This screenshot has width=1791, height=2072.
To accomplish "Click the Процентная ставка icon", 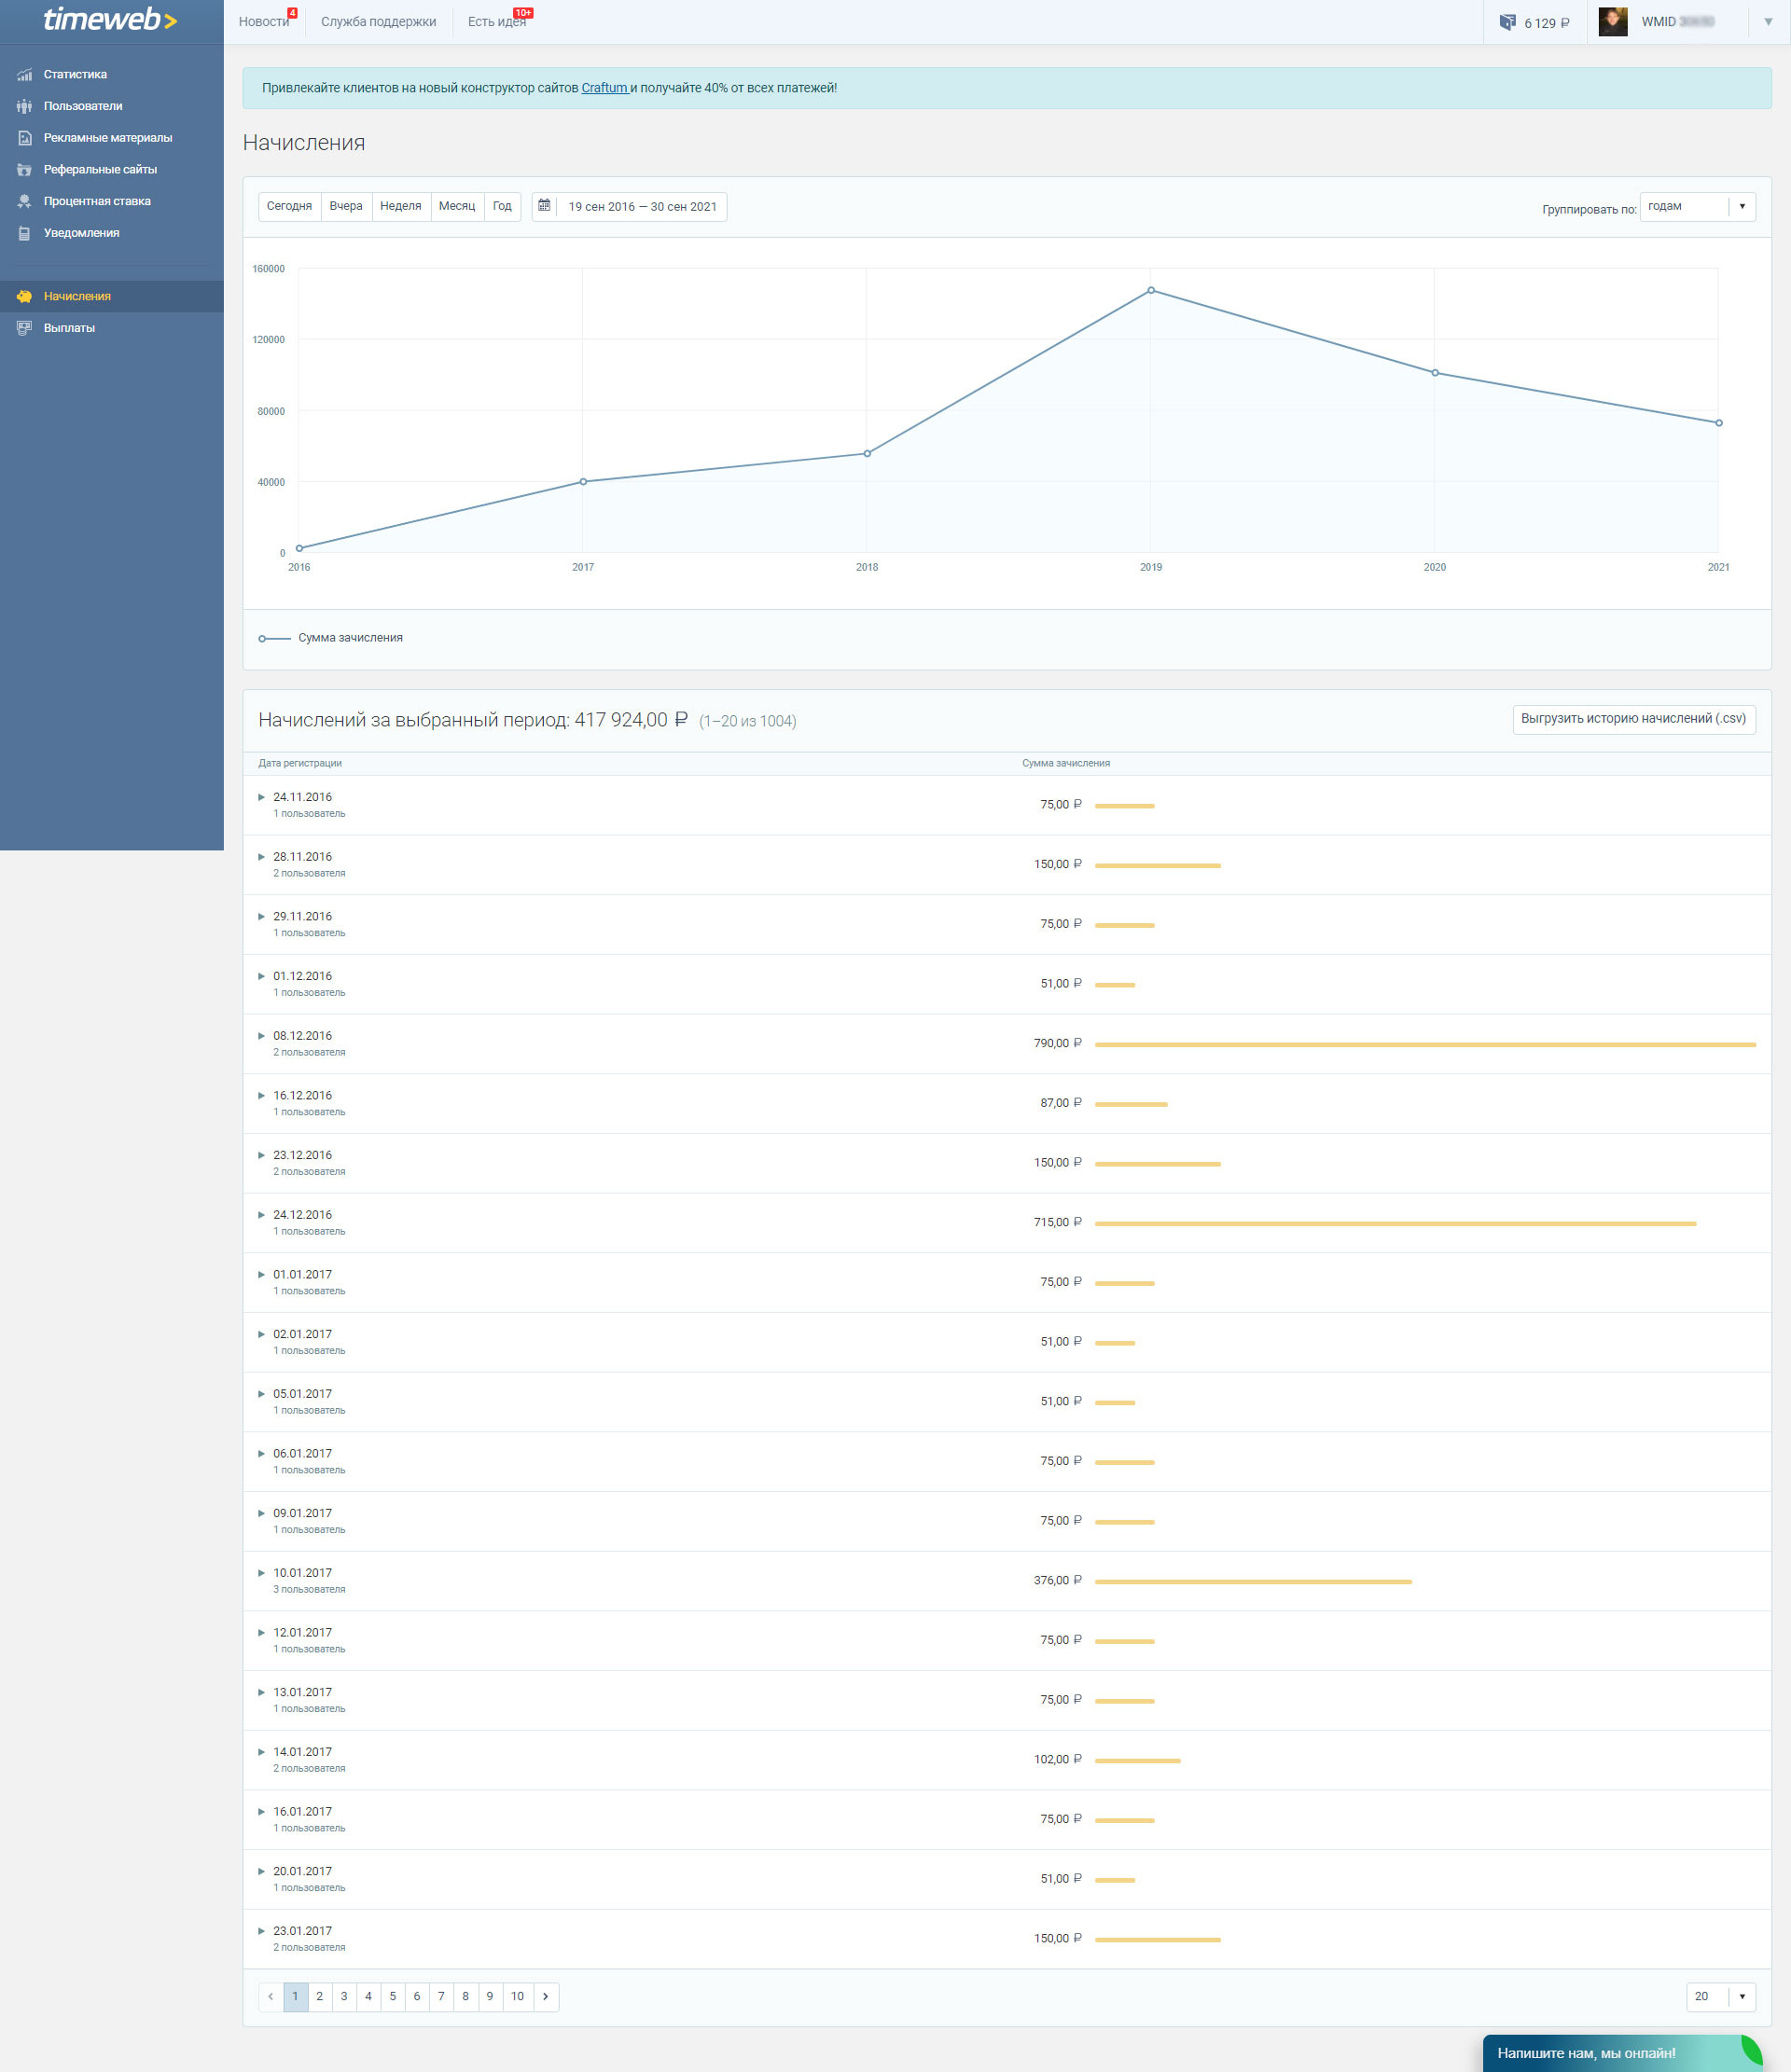I will pyautogui.click(x=24, y=202).
